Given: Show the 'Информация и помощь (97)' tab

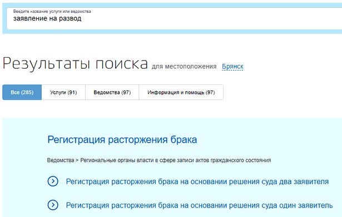Looking at the screenshot, I should coord(181,92).
